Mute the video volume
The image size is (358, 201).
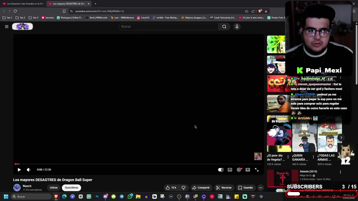[x=29, y=170]
